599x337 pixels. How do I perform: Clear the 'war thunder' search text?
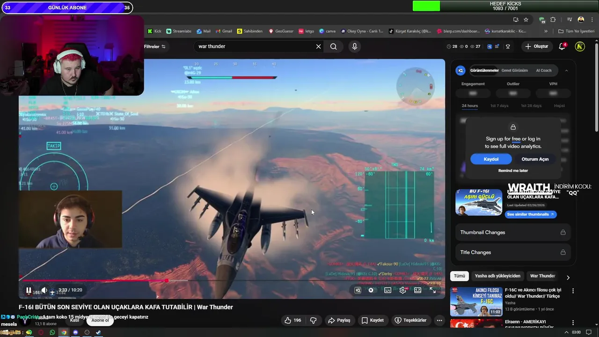coord(319,46)
